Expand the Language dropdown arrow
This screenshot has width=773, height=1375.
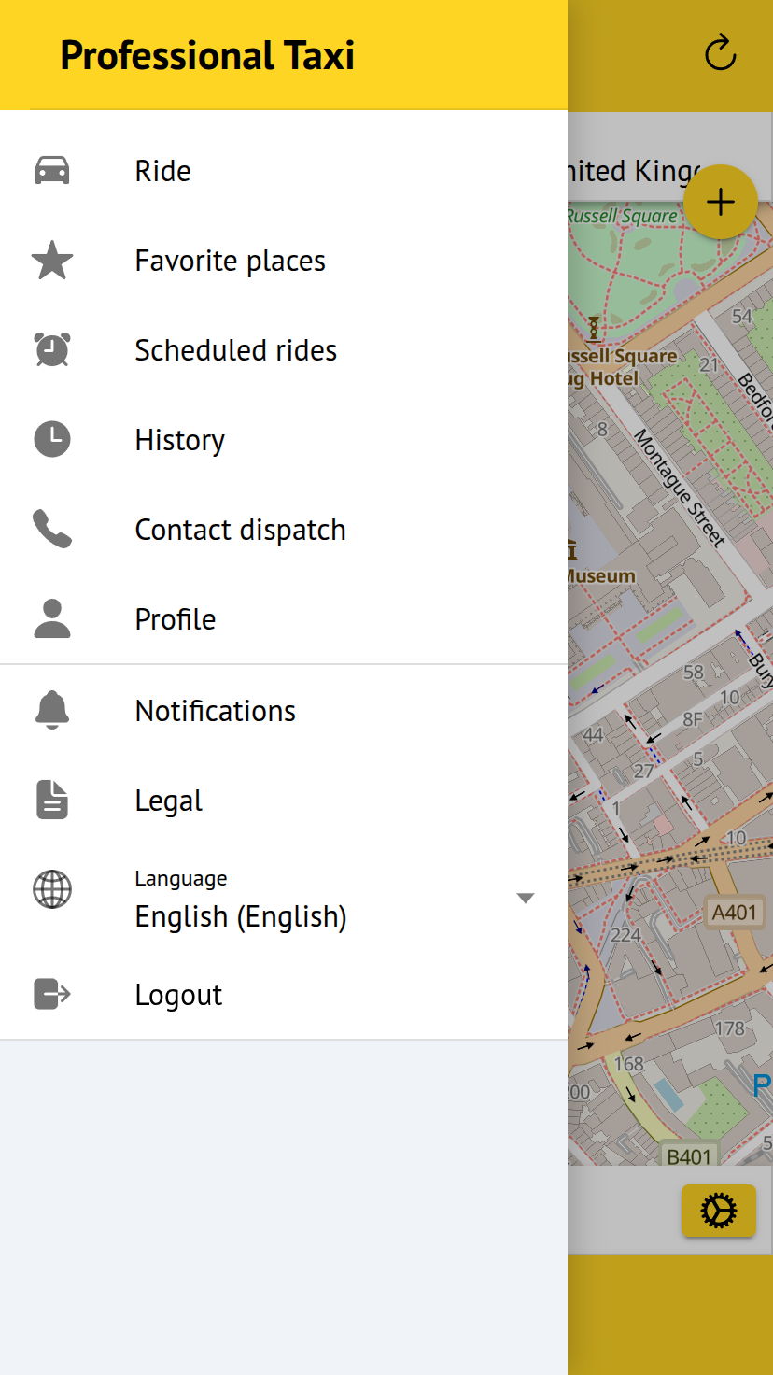pos(526,899)
